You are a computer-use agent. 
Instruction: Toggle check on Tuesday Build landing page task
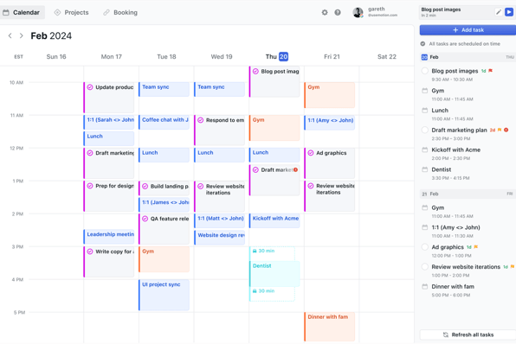[x=145, y=187]
